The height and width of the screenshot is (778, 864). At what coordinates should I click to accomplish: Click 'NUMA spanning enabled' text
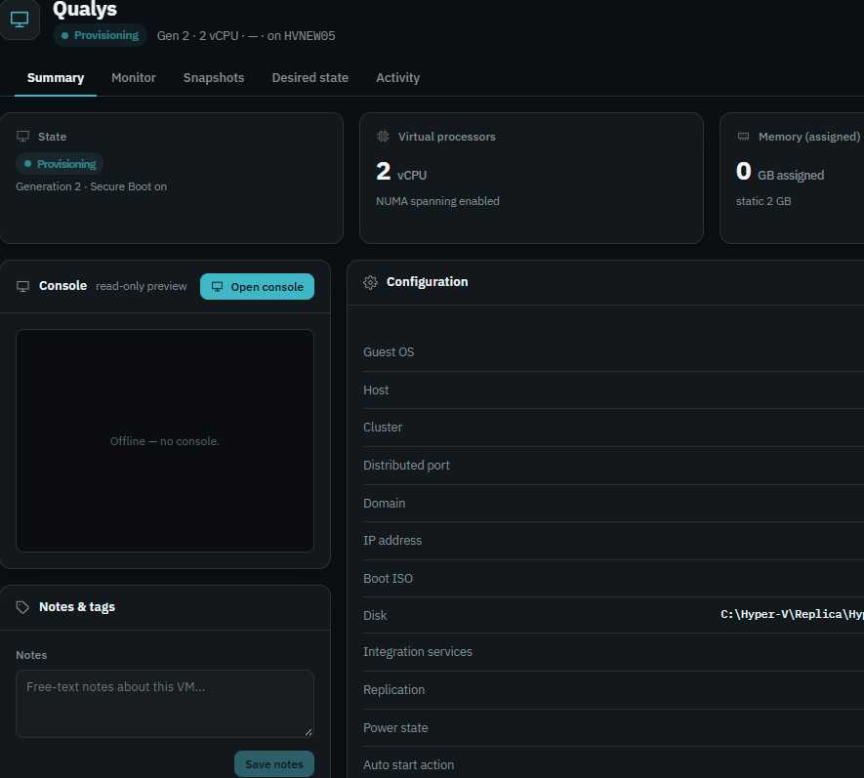pyautogui.click(x=438, y=201)
